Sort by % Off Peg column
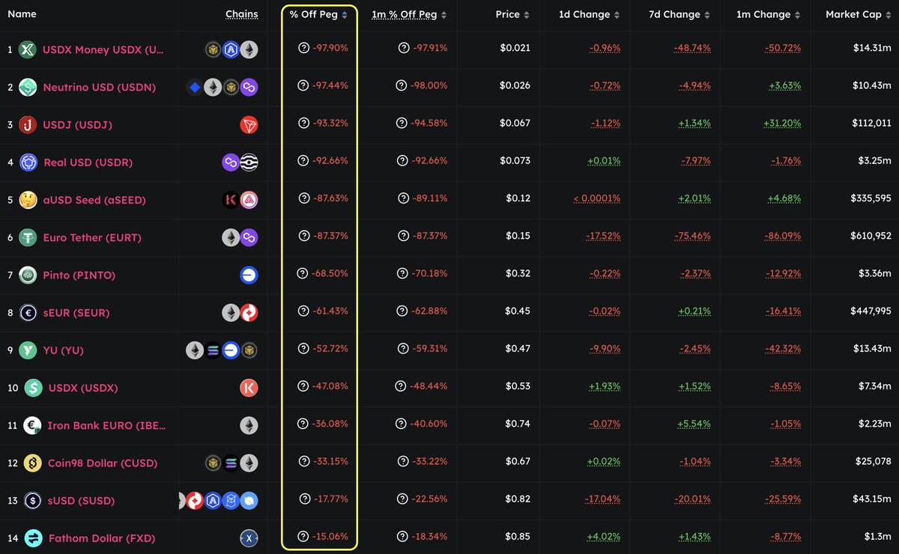The image size is (899, 554). (318, 15)
